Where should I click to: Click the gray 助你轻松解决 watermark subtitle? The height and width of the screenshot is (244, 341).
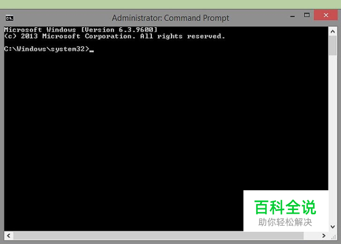285,222
